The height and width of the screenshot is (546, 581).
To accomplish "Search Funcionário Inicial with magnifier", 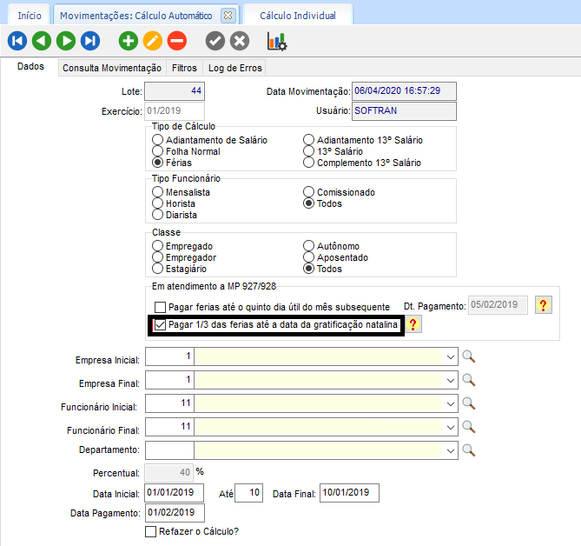I will pyautogui.click(x=469, y=403).
